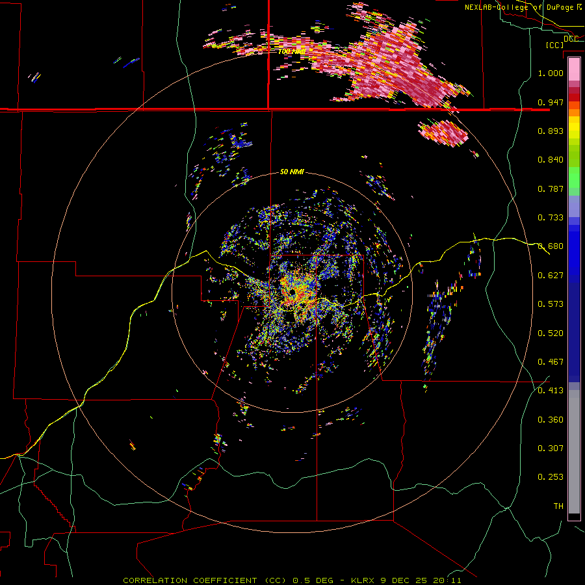Screen dimensions: 585x585
Task: Click the radar site center gap
Action: (292, 293)
